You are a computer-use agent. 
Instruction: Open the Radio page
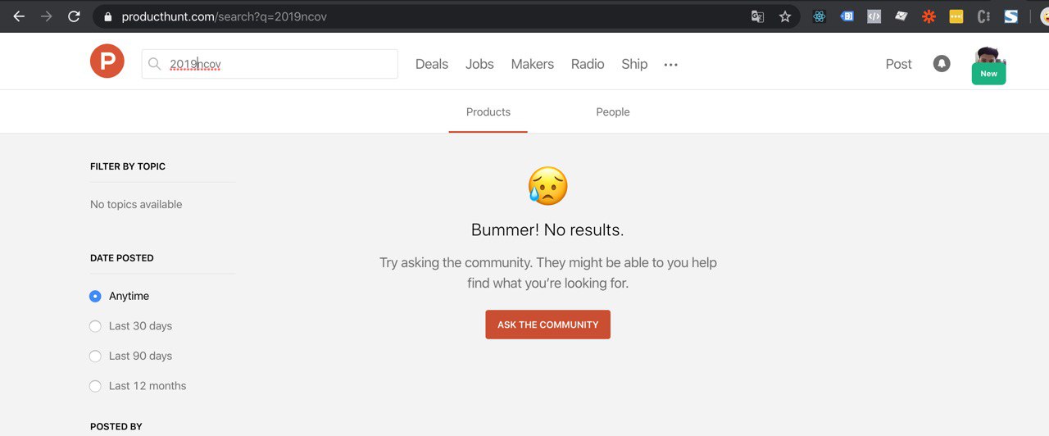pyautogui.click(x=588, y=64)
